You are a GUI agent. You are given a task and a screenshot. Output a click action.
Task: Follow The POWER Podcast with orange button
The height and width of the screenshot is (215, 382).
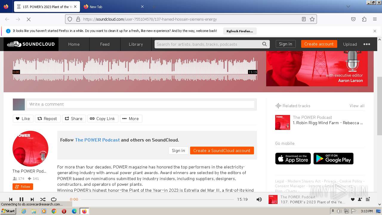pos(23,187)
